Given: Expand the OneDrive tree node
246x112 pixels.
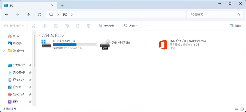Looking at the screenshot, I should click(4, 50).
